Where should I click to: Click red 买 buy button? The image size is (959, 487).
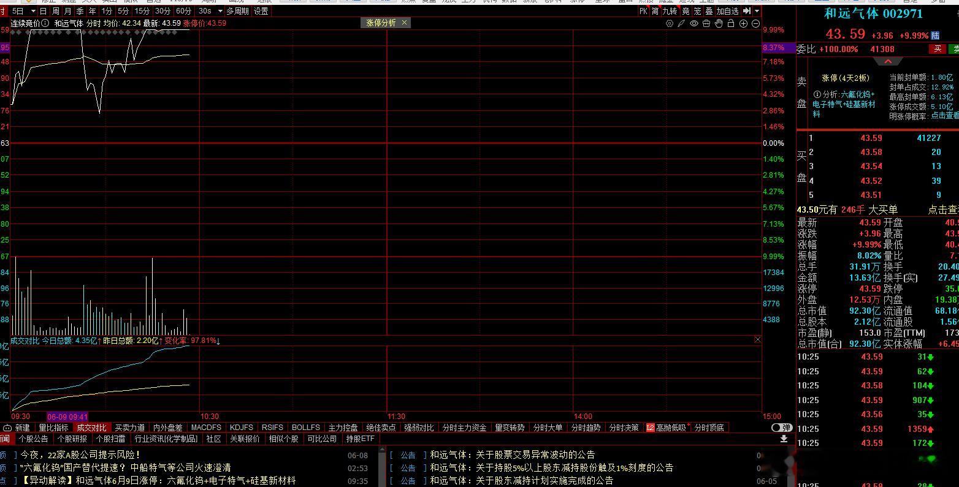938,49
